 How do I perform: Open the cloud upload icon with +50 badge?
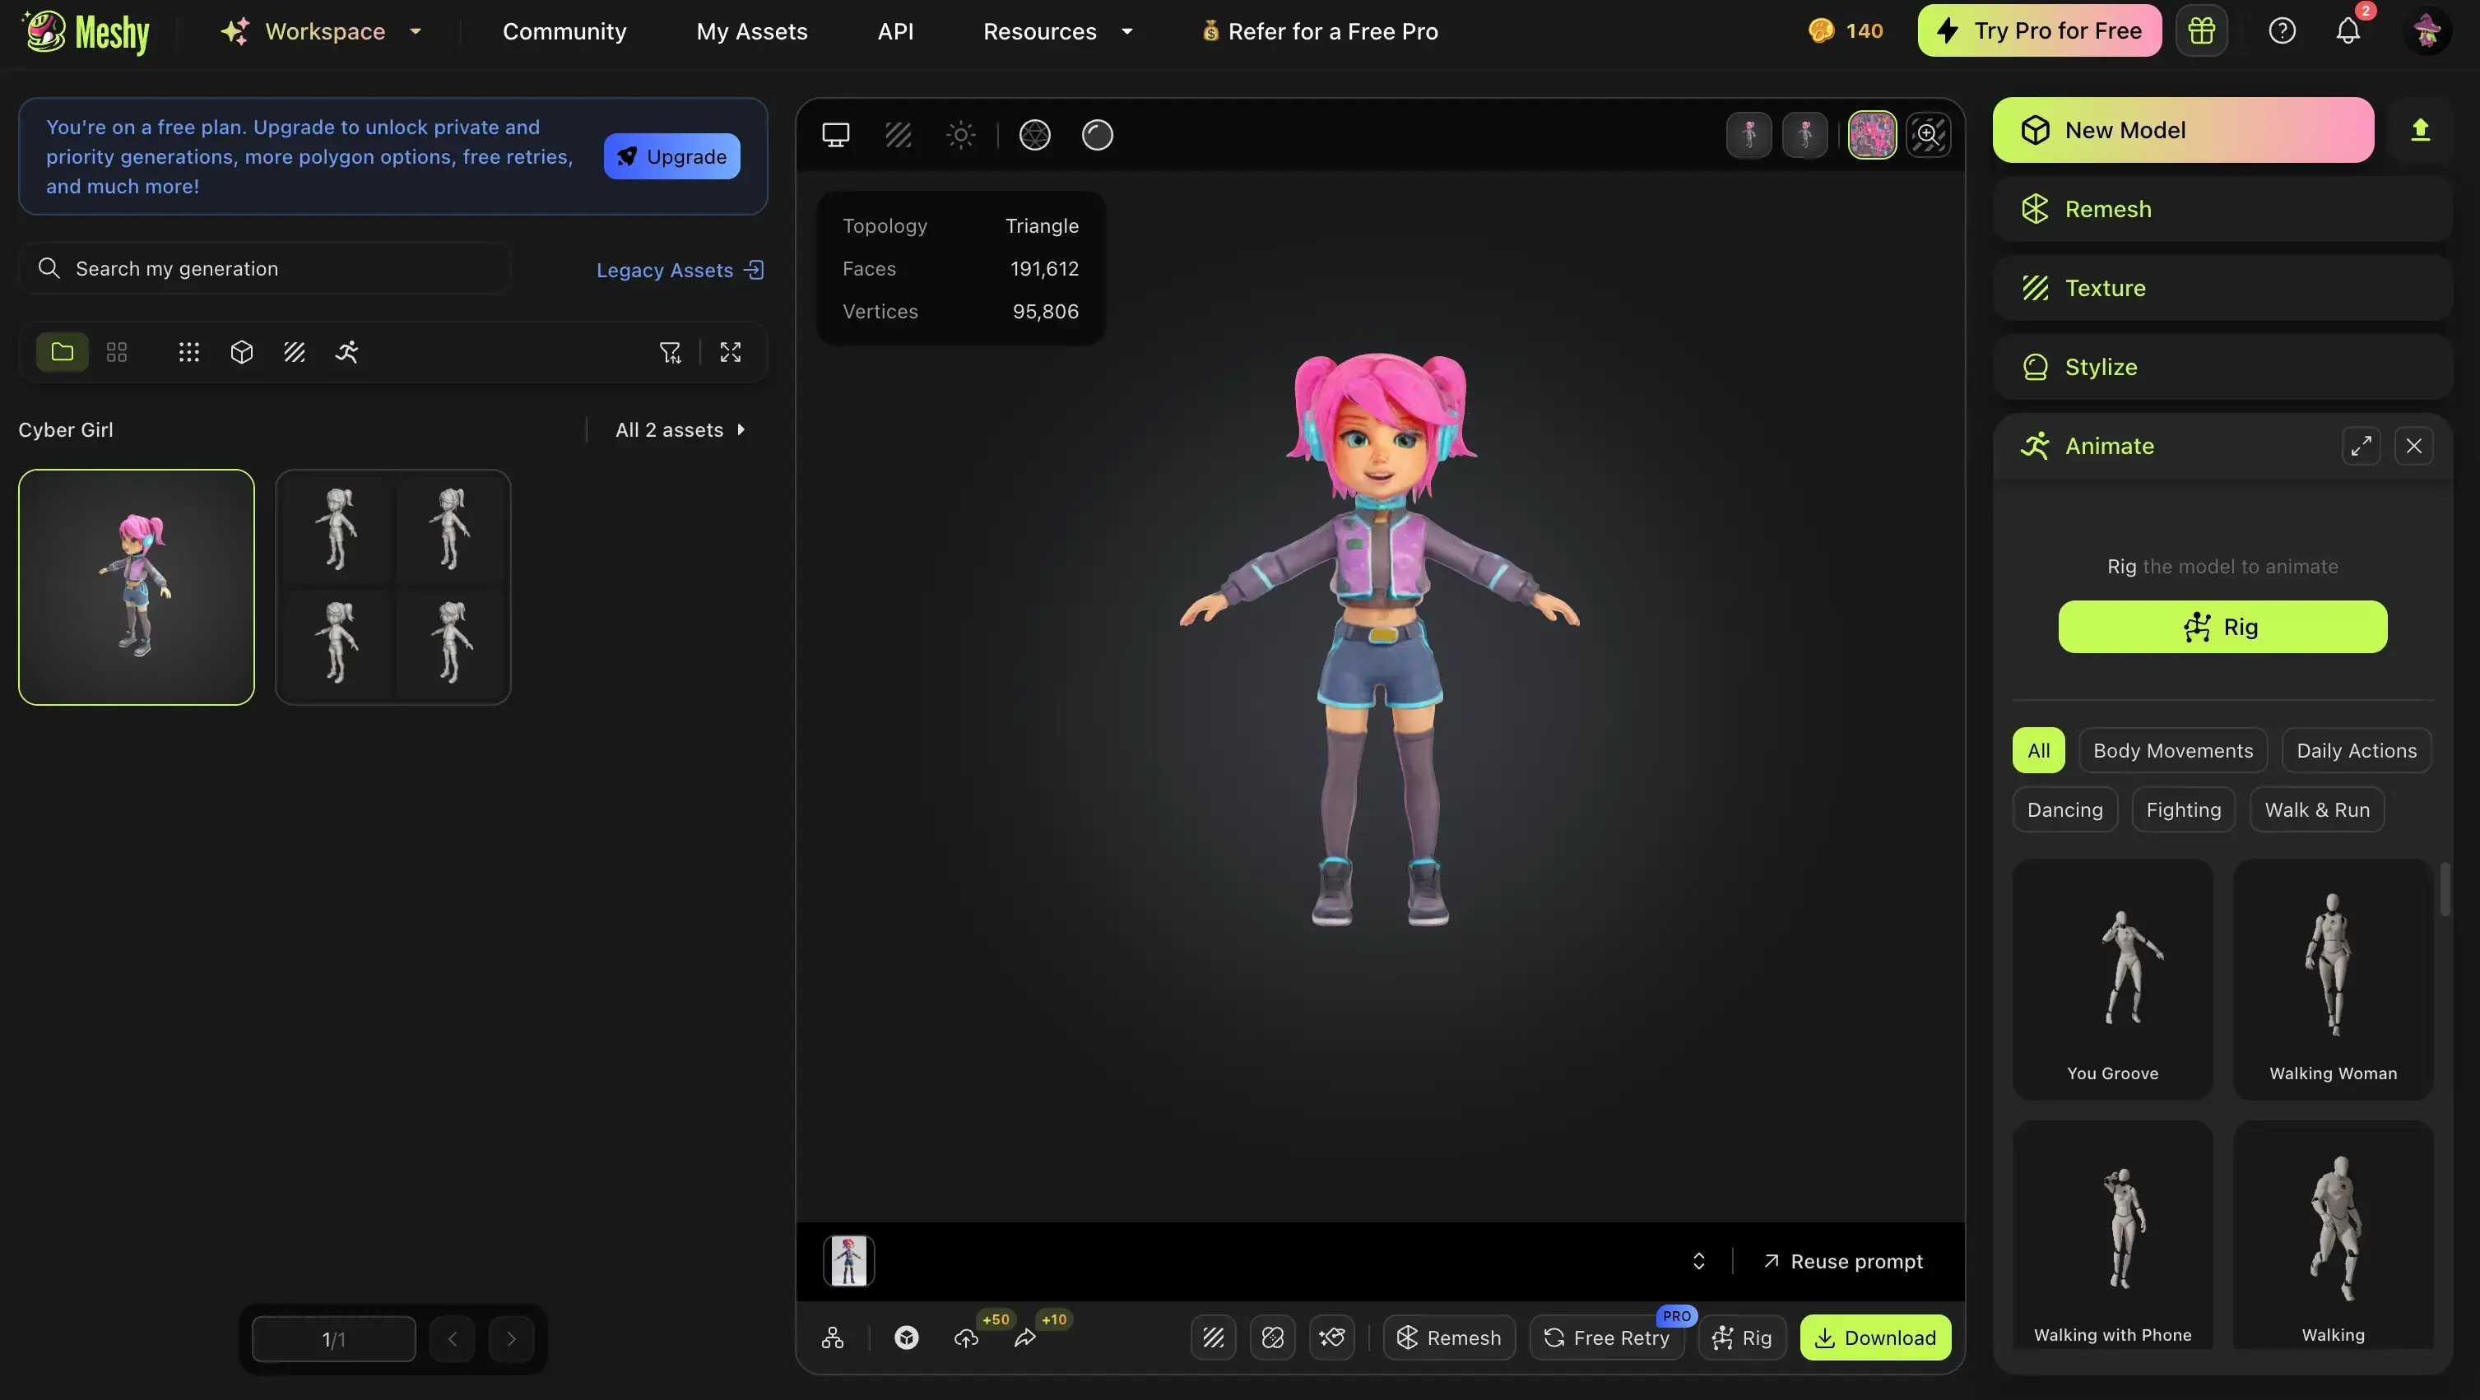click(966, 1337)
